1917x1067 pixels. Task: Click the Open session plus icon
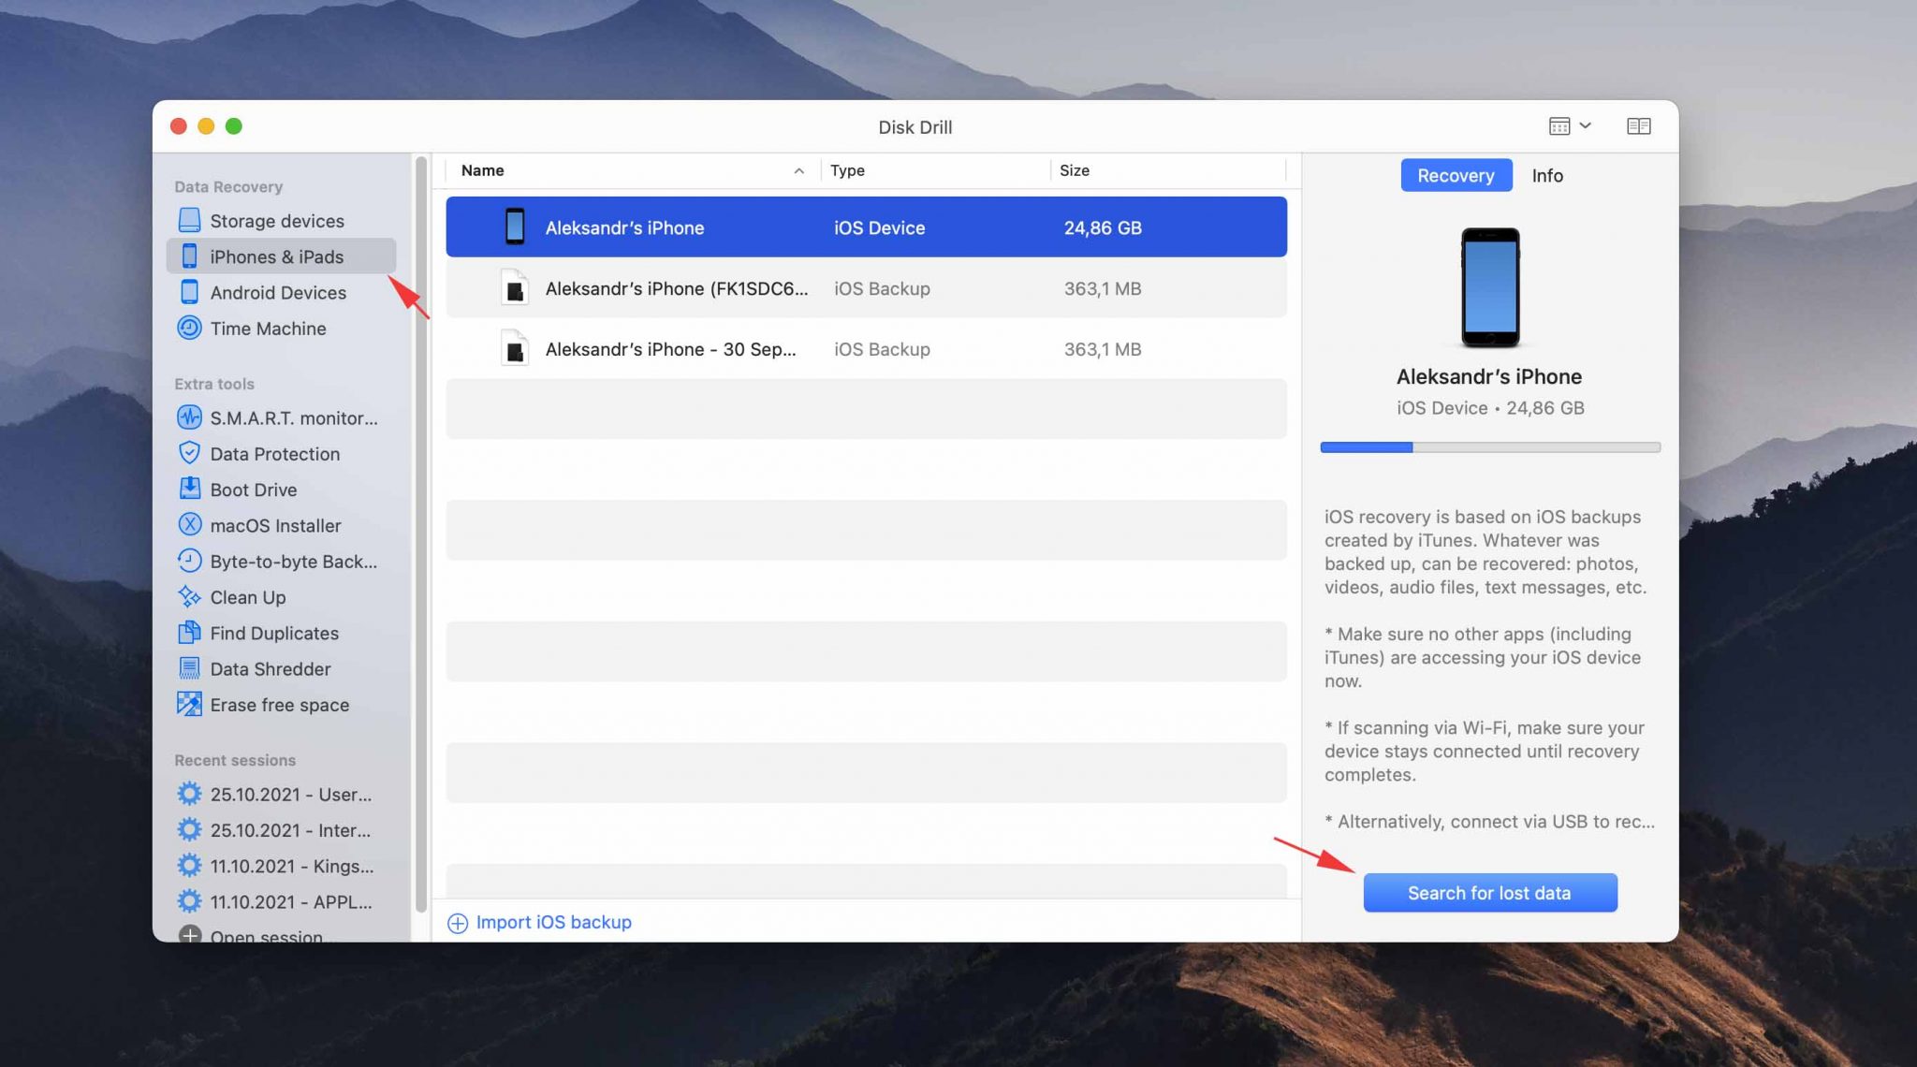(x=189, y=934)
